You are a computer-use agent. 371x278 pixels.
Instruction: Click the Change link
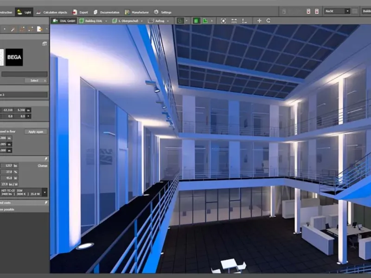43,165
